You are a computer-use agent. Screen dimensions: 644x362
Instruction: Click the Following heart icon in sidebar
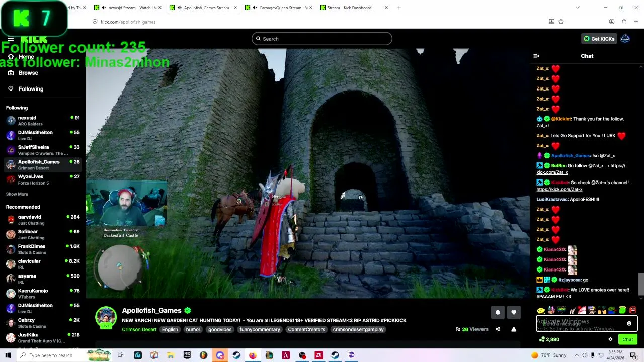tap(11, 89)
